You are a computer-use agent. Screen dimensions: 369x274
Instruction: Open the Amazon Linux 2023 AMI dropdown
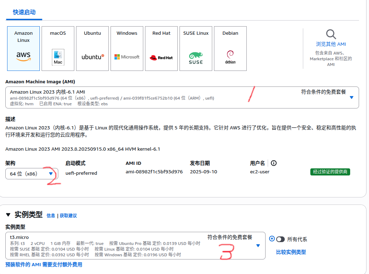[x=182, y=97]
